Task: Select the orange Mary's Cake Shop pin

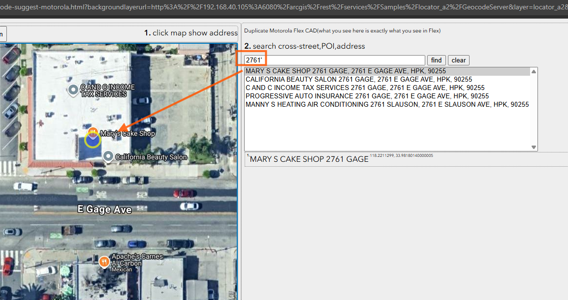Action: coord(92,132)
